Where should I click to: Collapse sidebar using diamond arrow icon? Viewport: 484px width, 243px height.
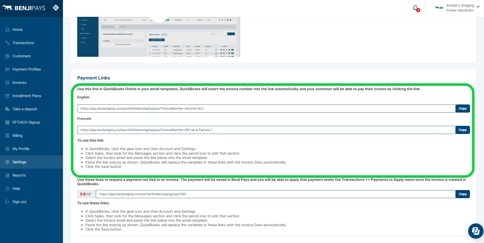[x=56, y=8]
